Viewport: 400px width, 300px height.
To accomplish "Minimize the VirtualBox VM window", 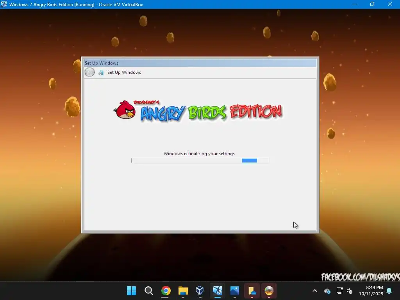I will tap(355, 4).
